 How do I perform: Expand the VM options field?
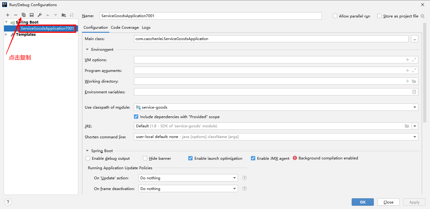pyautogui.click(x=414, y=60)
